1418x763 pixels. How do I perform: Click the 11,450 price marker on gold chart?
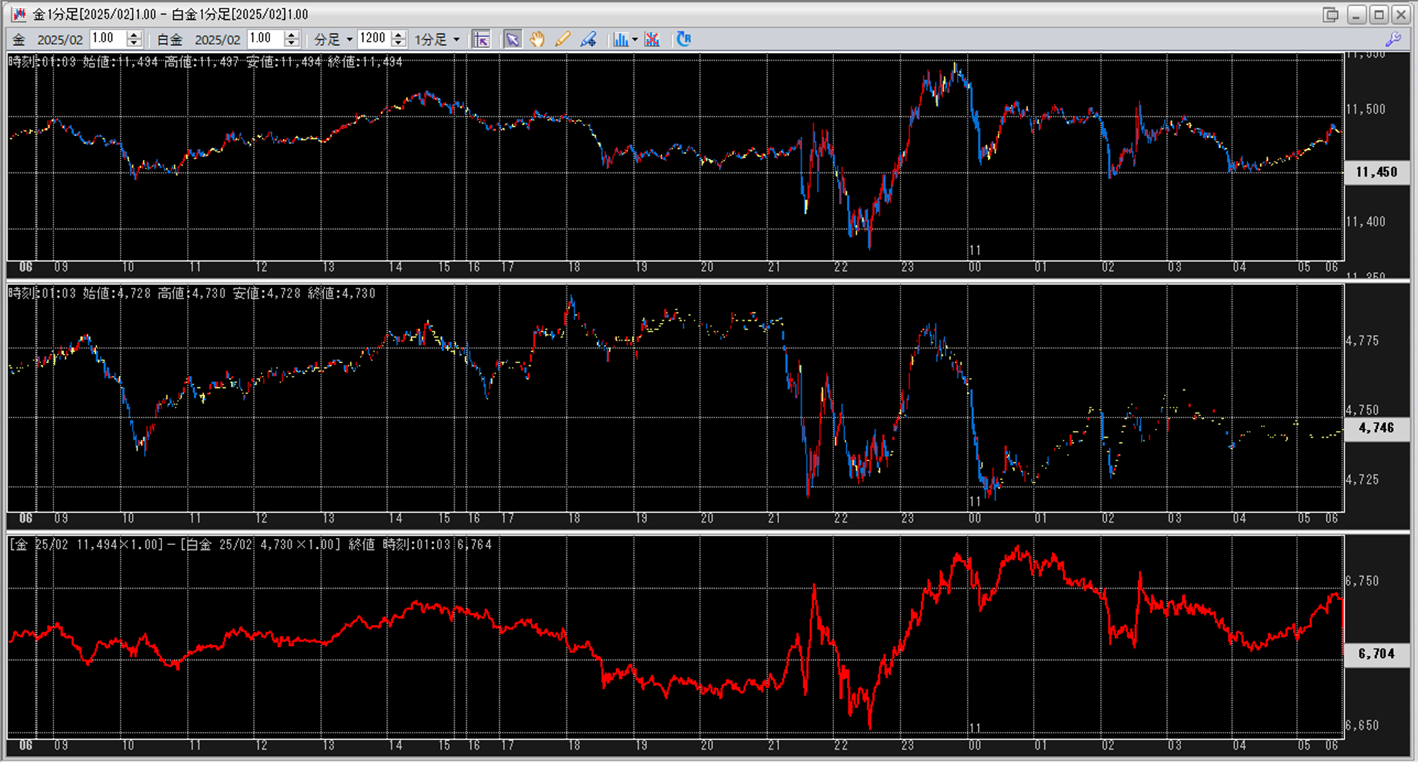[x=1376, y=172]
